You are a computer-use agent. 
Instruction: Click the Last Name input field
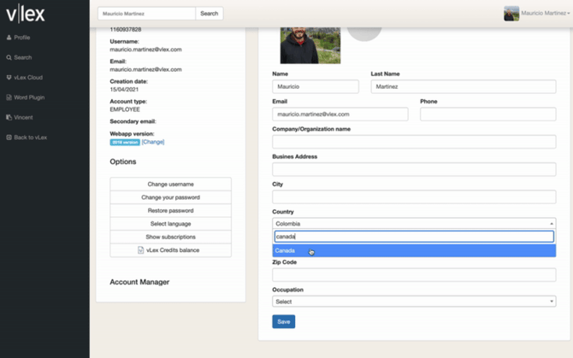click(x=464, y=86)
